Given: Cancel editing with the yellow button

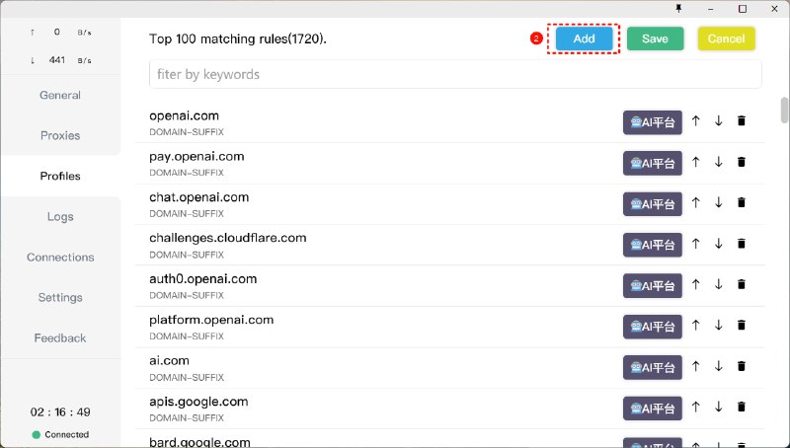Looking at the screenshot, I should point(726,38).
